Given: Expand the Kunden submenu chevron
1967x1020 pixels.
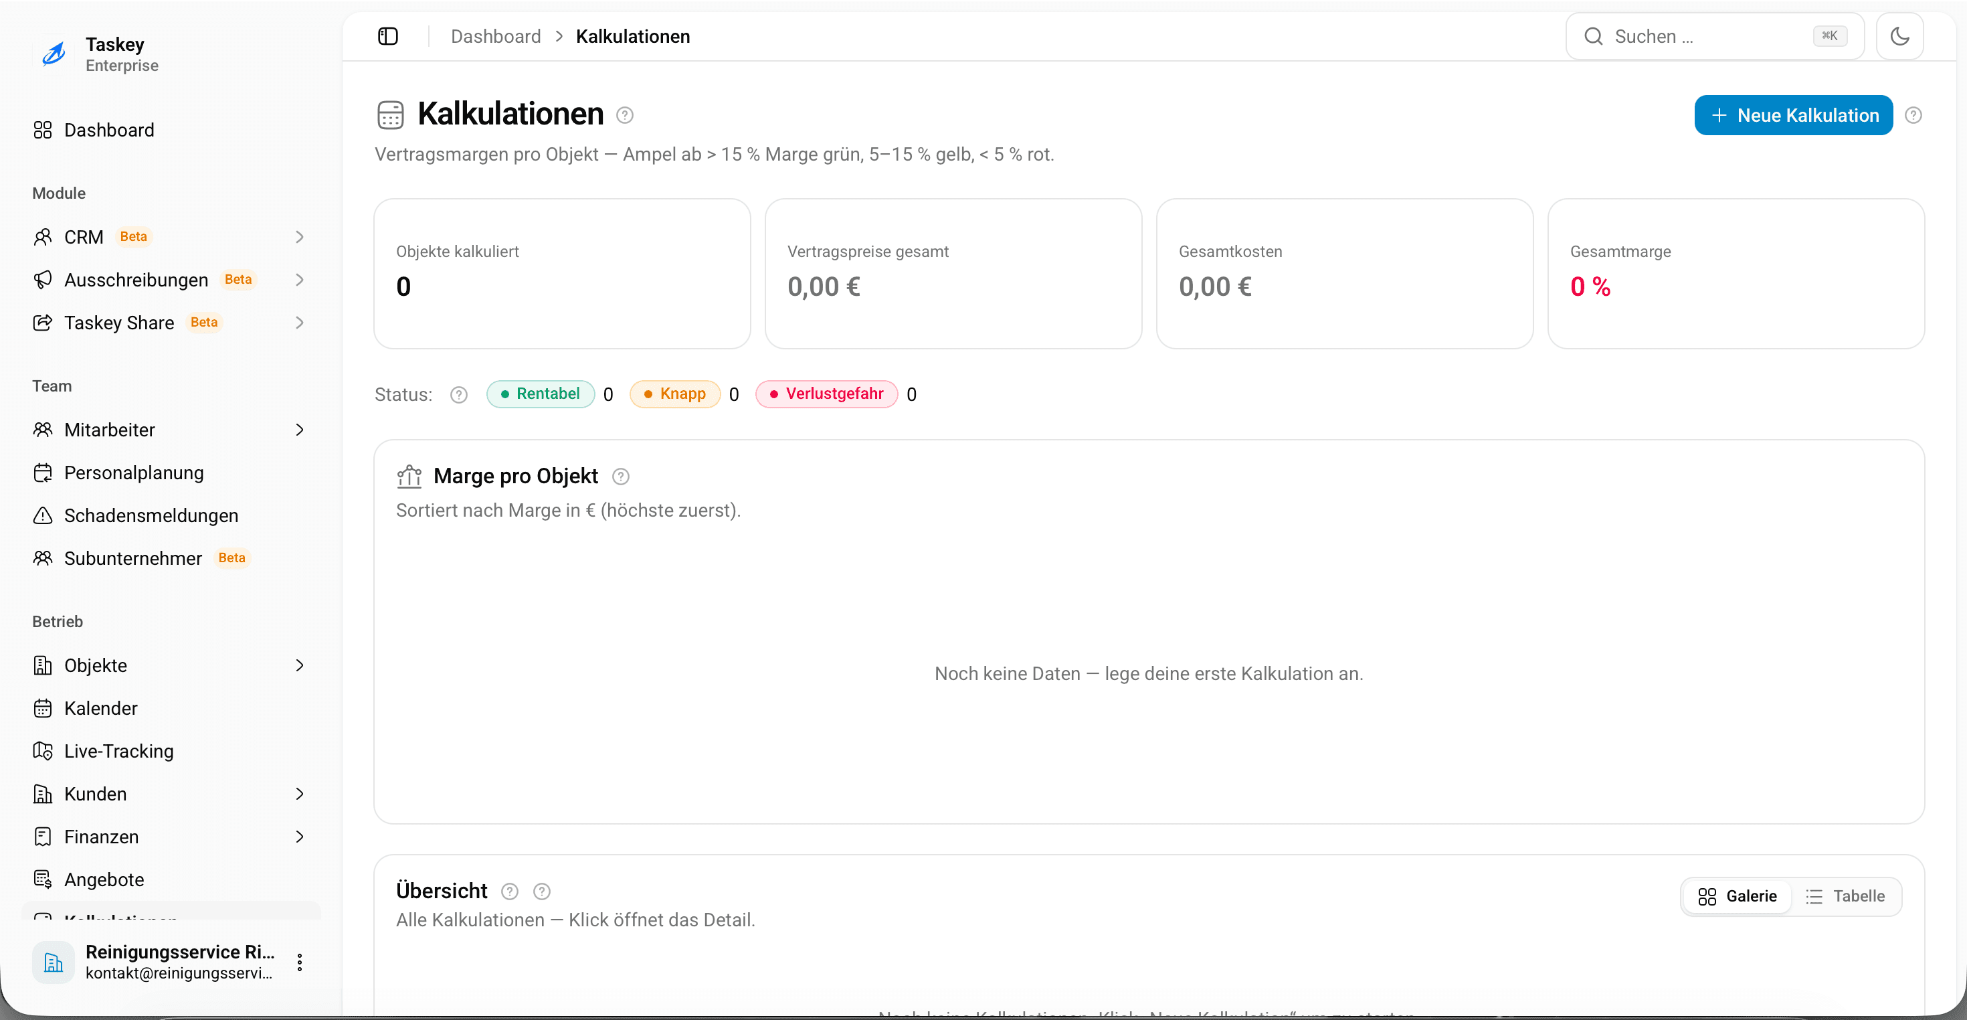Looking at the screenshot, I should (x=299, y=794).
